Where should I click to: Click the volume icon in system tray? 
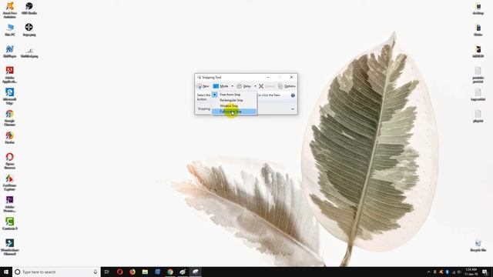tap(459, 272)
